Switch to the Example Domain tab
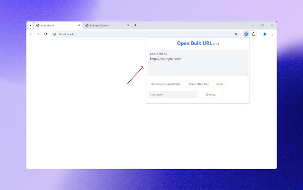303x190 pixels. [101, 25]
